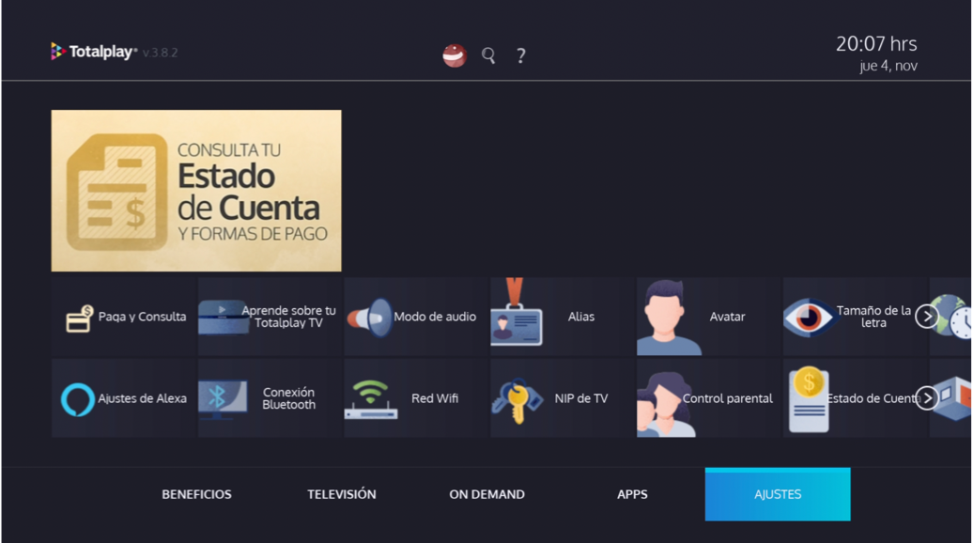Open NIP de TV key tile
Image resolution: width=973 pixels, height=543 pixels.
click(563, 398)
